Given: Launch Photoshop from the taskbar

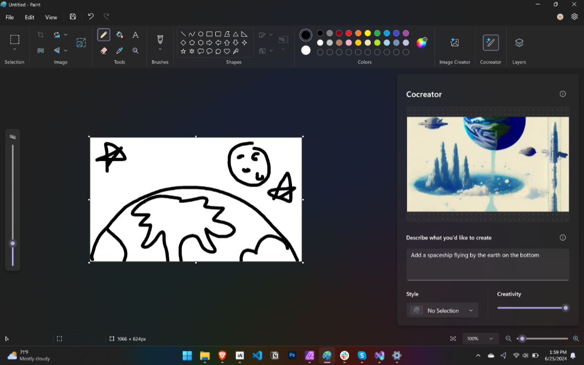Looking at the screenshot, I should click(292, 355).
